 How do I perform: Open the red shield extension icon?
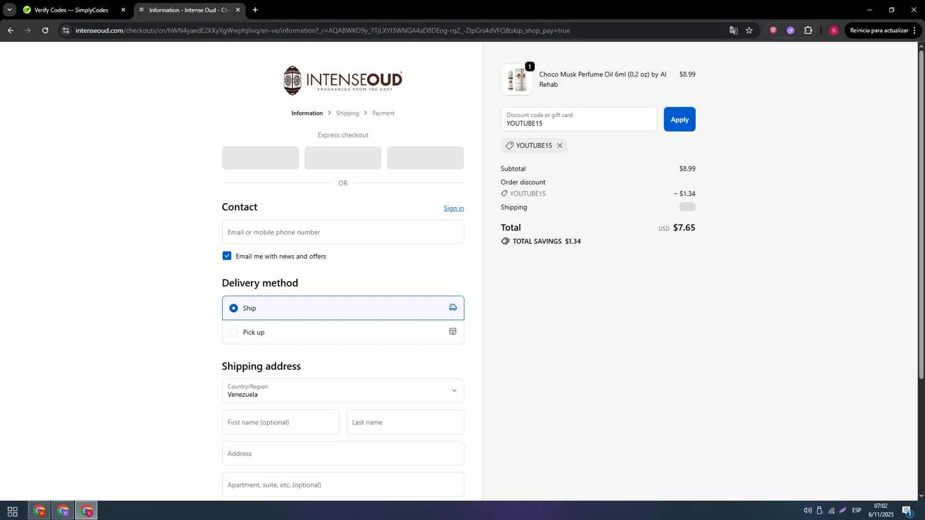tap(773, 30)
